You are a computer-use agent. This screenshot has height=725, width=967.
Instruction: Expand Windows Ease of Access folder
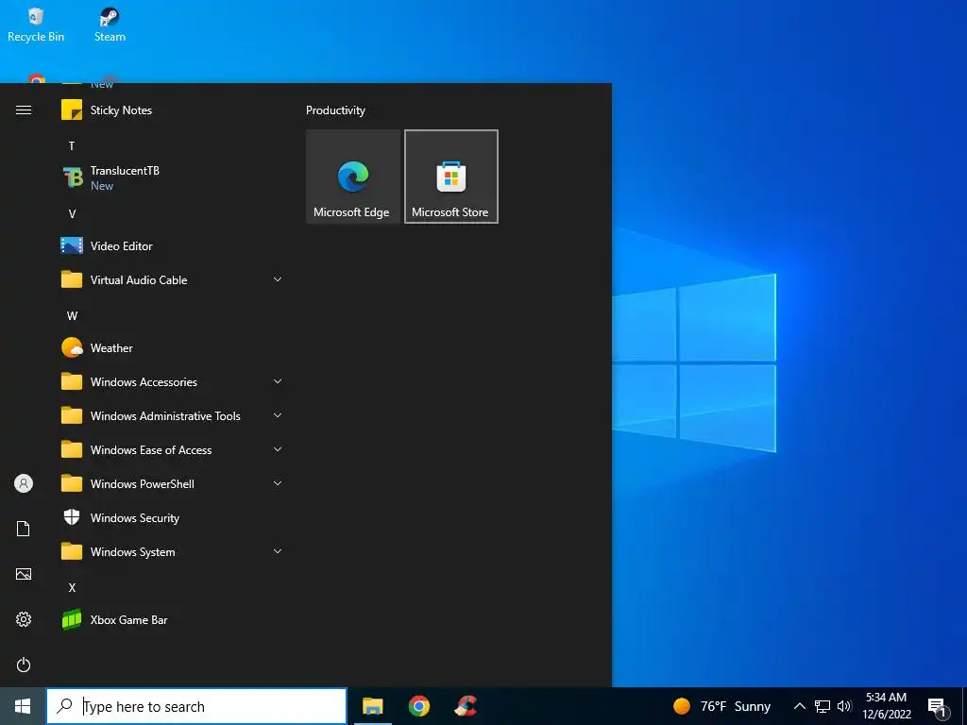[173, 450]
